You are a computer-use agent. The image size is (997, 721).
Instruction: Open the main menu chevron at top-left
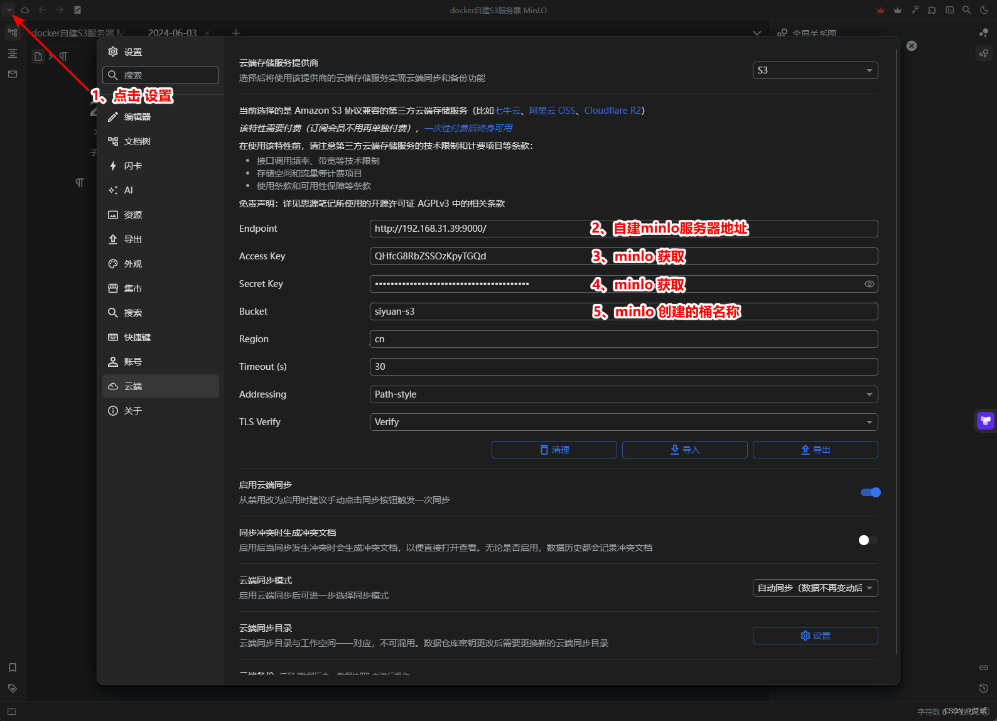click(x=9, y=10)
